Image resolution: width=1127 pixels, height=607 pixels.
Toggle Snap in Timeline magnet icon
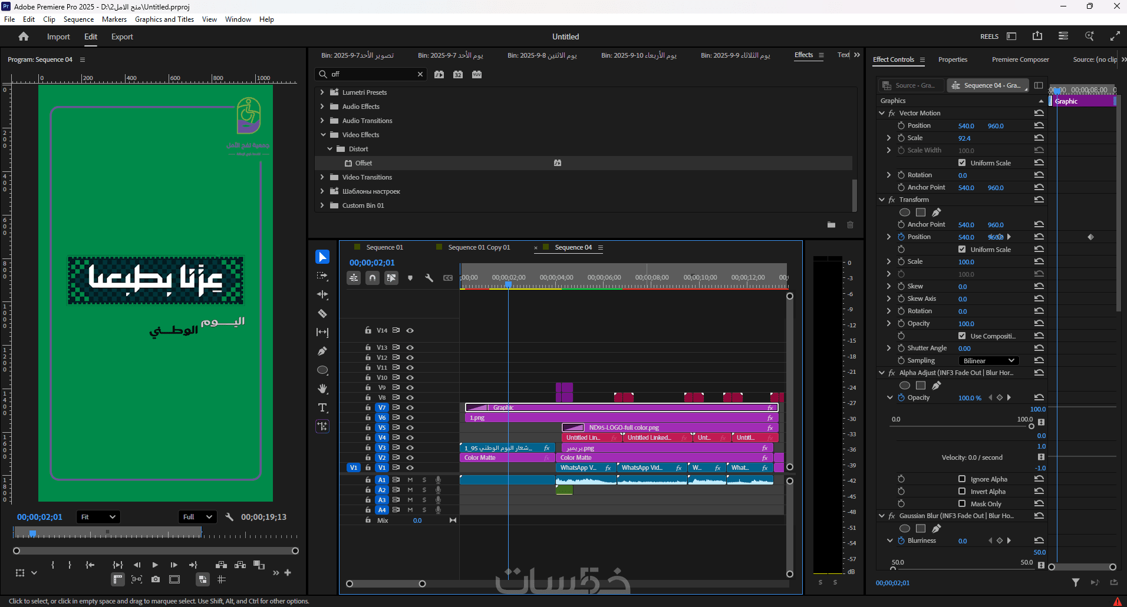[373, 278]
